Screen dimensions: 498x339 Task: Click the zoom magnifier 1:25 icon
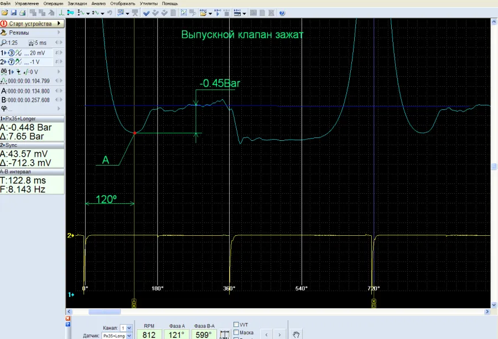tap(3, 43)
